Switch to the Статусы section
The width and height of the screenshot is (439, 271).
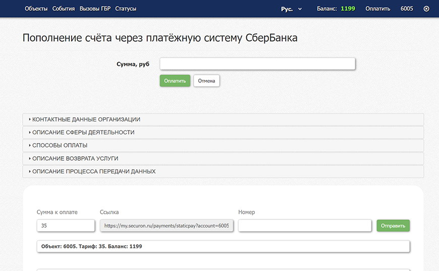[126, 9]
